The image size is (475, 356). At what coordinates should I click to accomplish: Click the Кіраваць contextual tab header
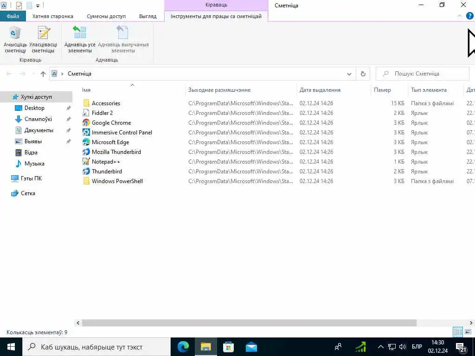(x=216, y=5)
